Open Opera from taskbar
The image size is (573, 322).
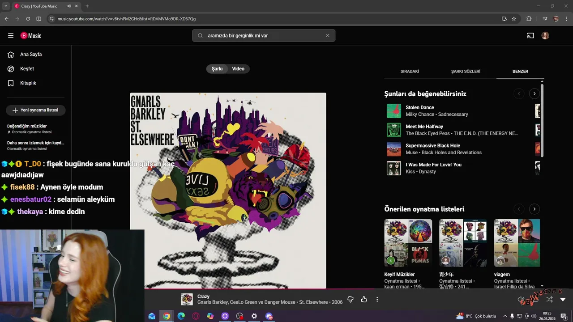pyautogui.click(x=196, y=316)
